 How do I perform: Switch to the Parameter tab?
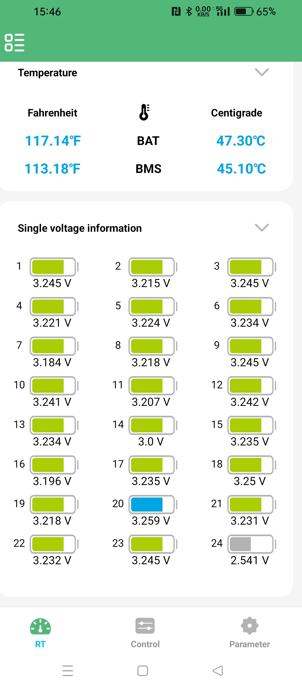(249, 644)
